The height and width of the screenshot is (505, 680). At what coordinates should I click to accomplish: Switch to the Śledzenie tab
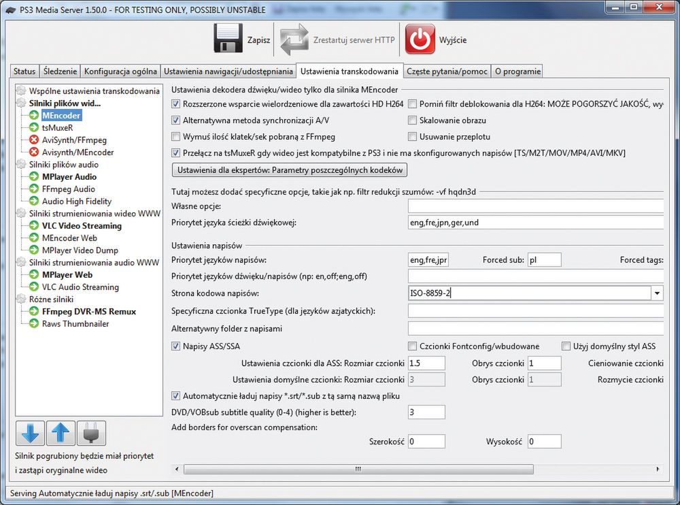point(61,71)
